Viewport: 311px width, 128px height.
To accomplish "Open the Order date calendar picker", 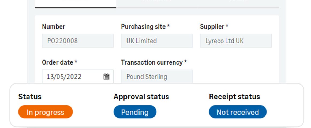I will pyautogui.click(x=106, y=77).
